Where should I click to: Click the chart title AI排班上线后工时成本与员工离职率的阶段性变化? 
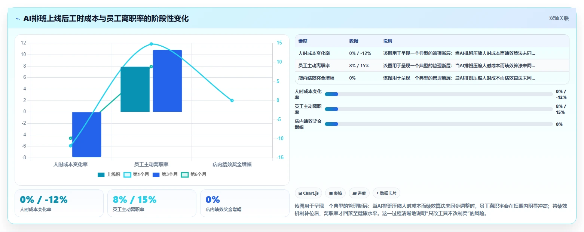(106, 19)
